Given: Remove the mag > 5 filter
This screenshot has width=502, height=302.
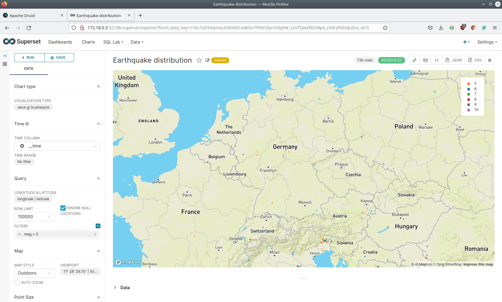Looking at the screenshot, I should 19,234.
